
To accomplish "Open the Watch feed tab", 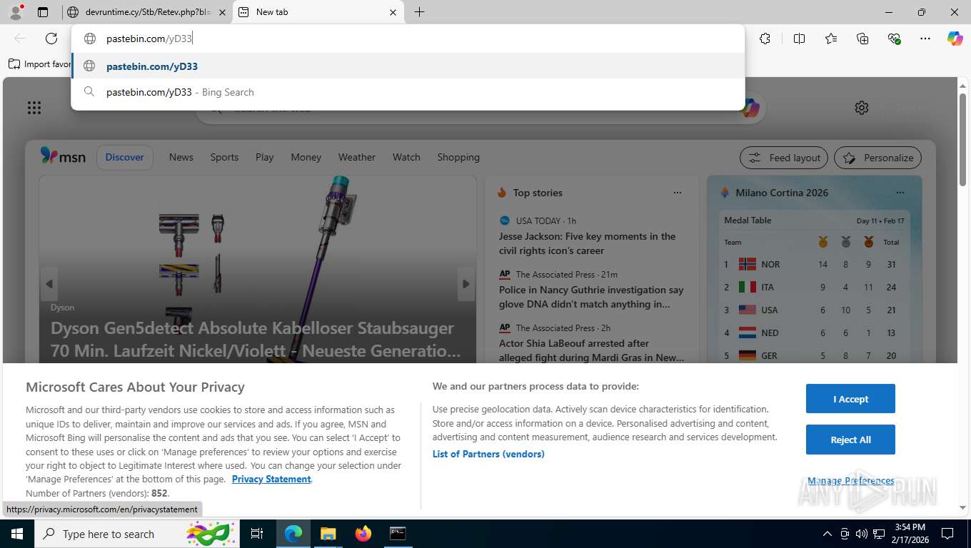I will tap(406, 157).
